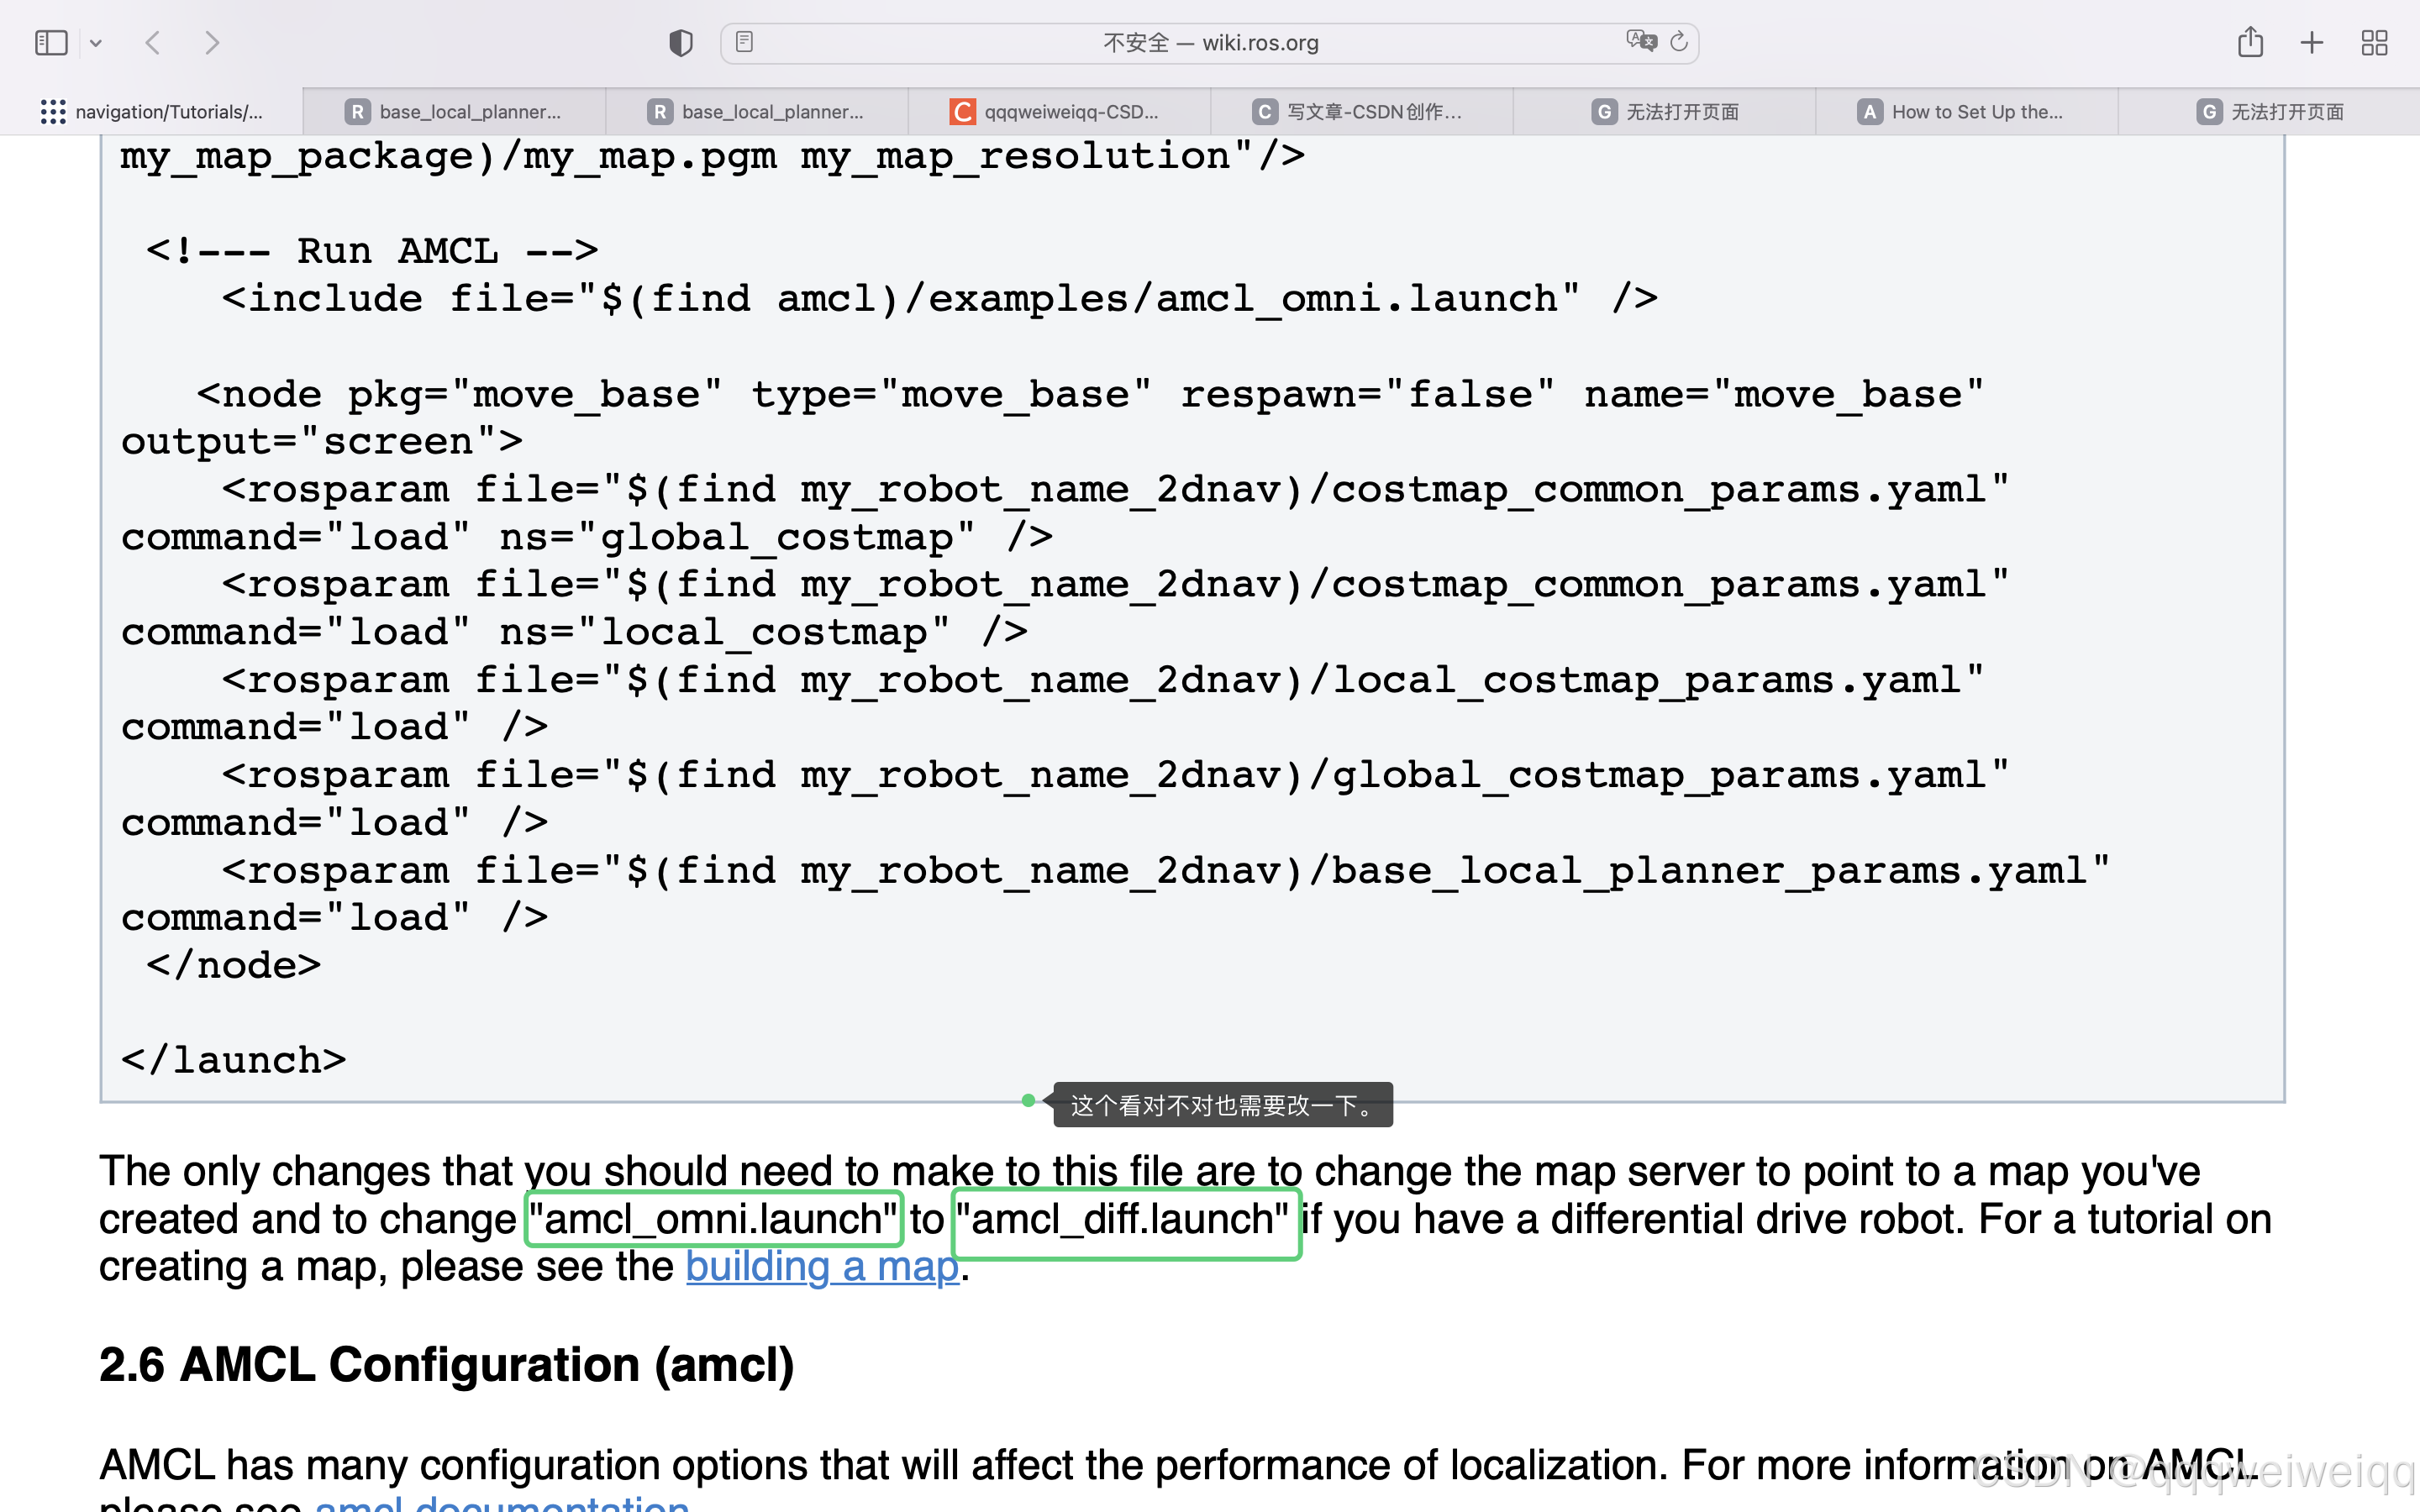The image size is (2420, 1512).
Task: Click the translate page icon
Action: [1640, 41]
